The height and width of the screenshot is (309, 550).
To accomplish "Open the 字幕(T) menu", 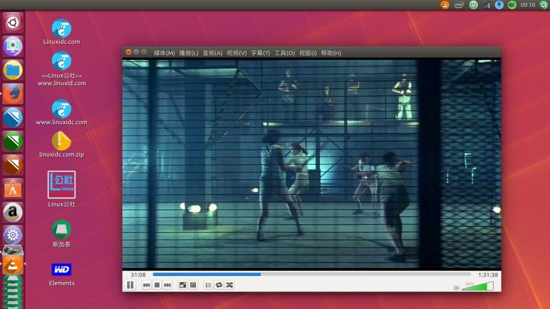I will click(260, 53).
